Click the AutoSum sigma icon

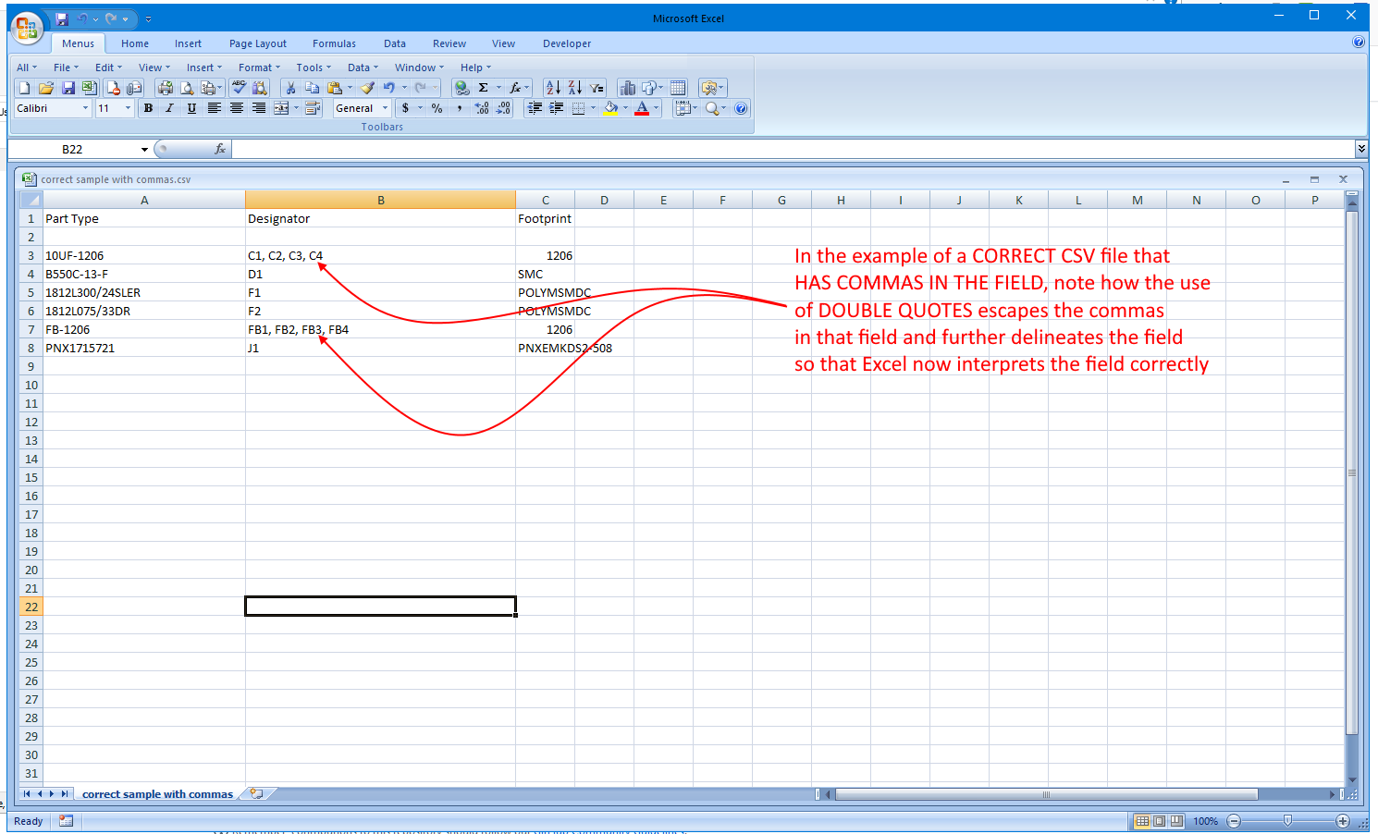tap(483, 88)
